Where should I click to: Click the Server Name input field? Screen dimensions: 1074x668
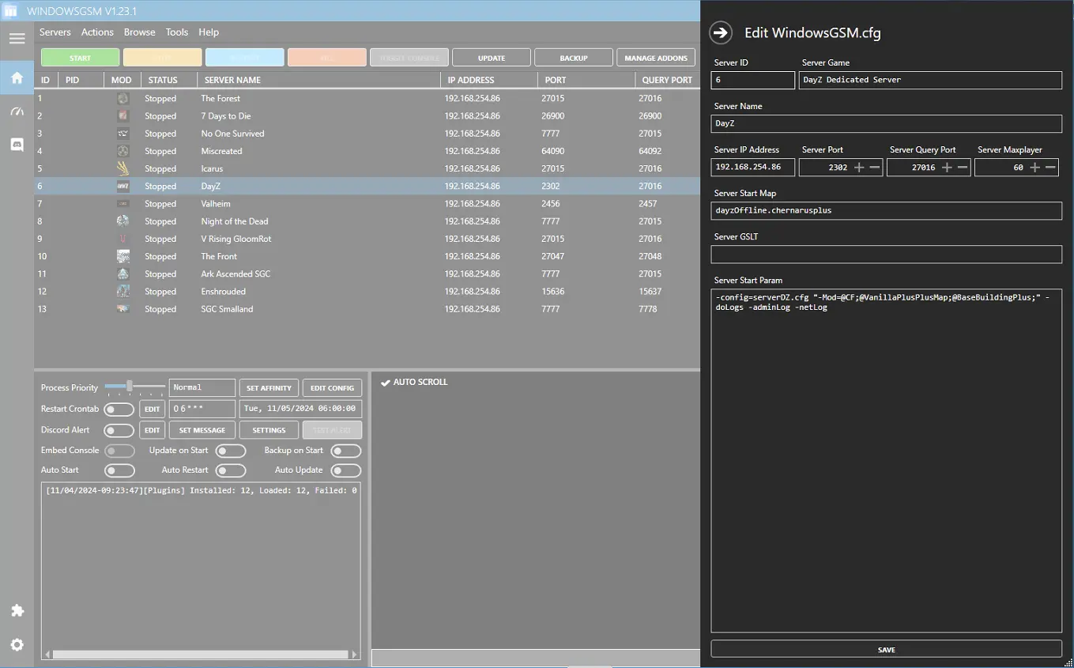pos(887,123)
